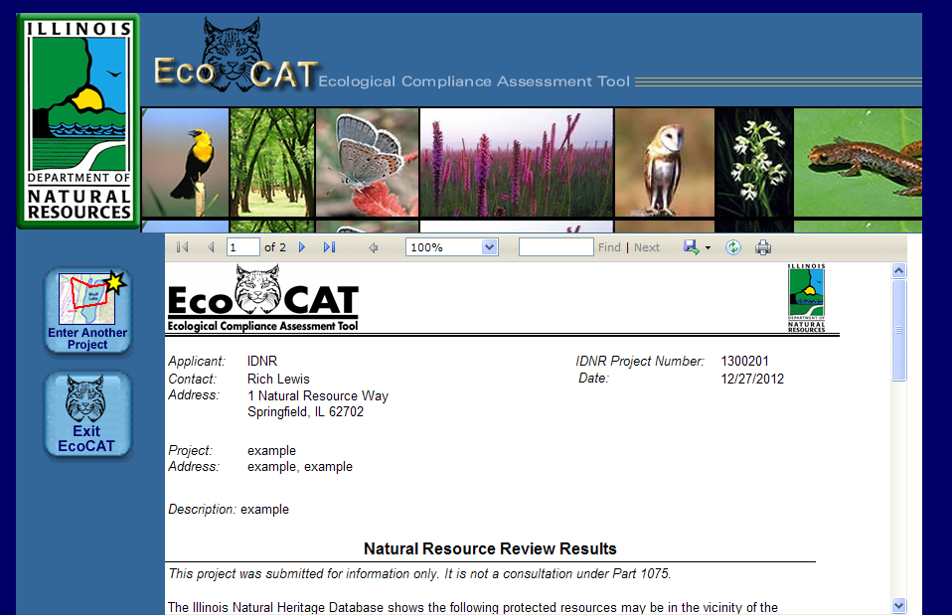Refresh the report
Viewport: 952px width, 615px height.
pyautogui.click(x=733, y=247)
